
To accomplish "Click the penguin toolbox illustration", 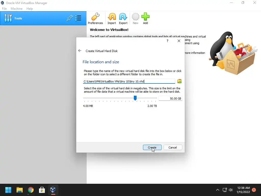I will 233,53.
